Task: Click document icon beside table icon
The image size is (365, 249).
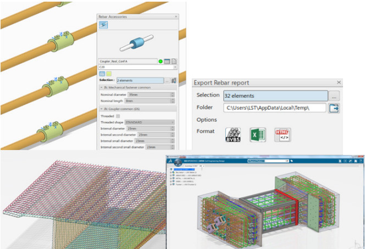Action: click(x=174, y=62)
